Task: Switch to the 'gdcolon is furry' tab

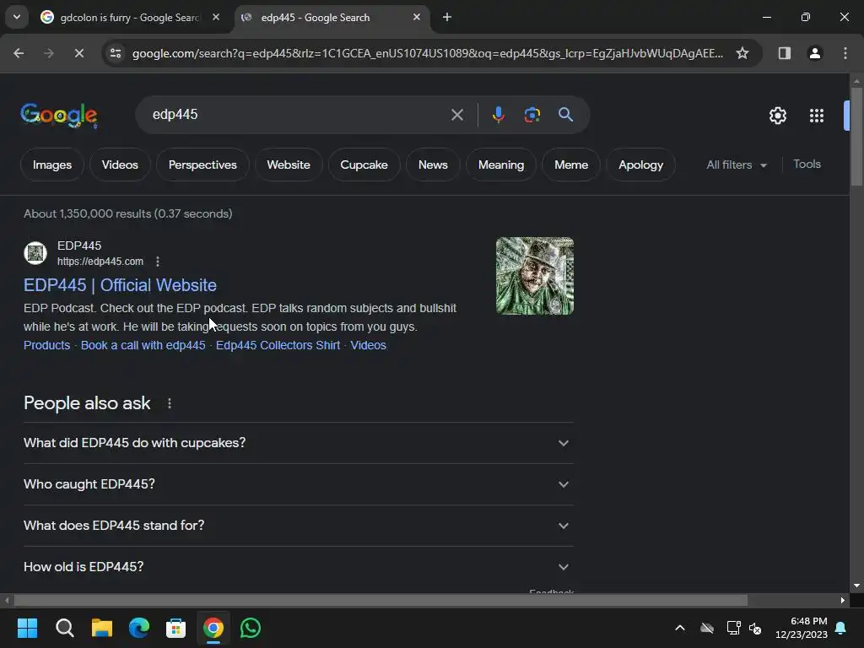Action: point(130,18)
